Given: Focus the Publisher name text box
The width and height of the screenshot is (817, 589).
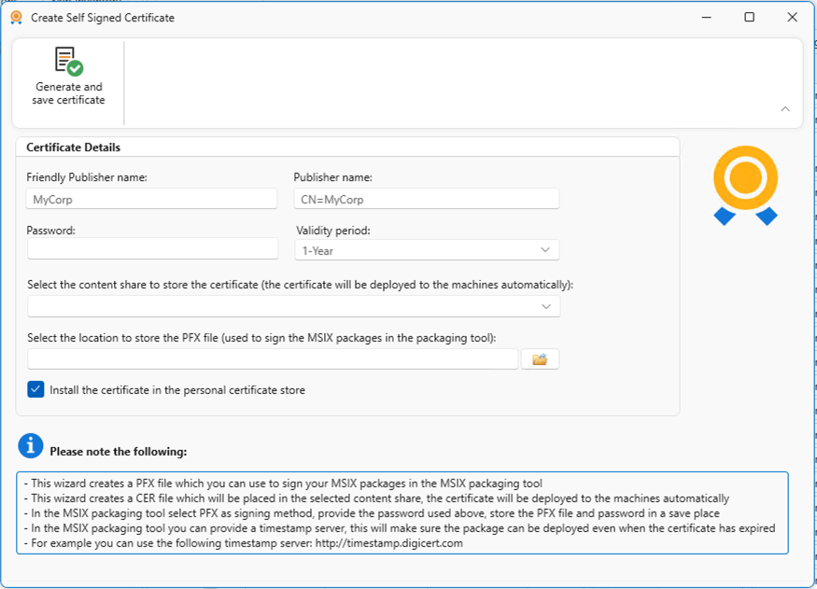Looking at the screenshot, I should click(426, 199).
